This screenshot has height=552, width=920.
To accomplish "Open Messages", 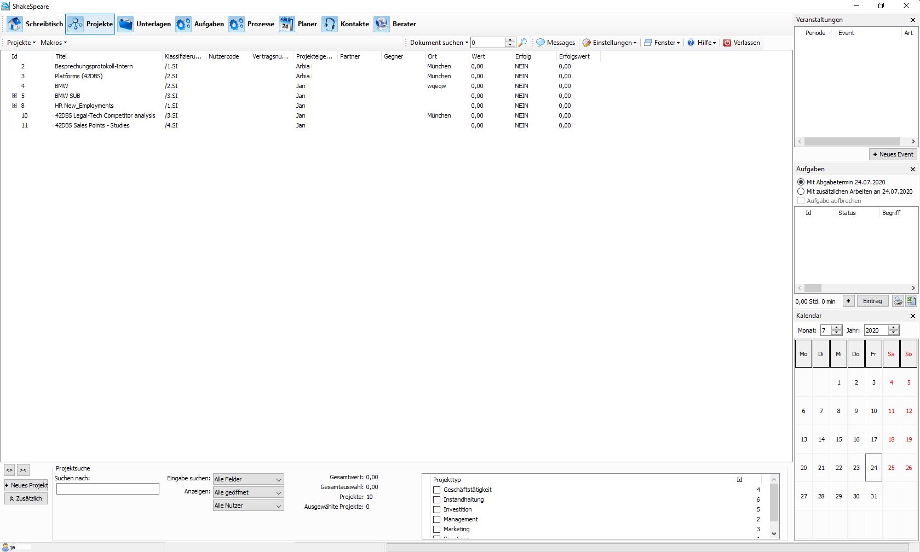I will pos(555,43).
